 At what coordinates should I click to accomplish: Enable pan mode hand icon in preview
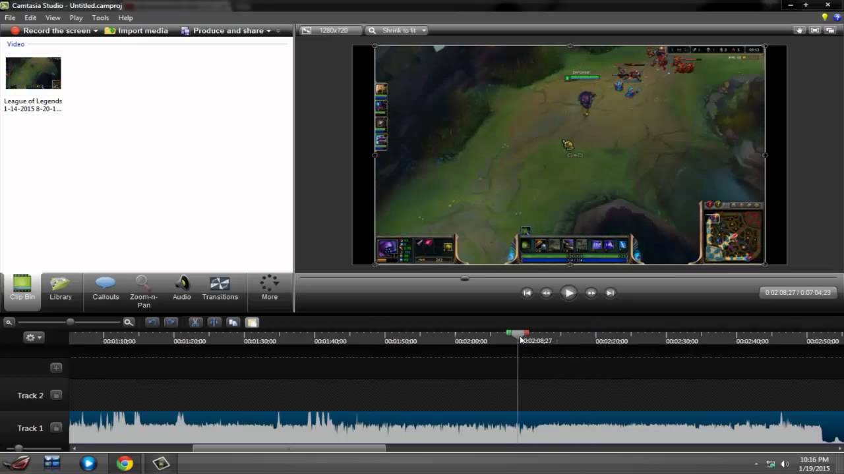pos(799,30)
